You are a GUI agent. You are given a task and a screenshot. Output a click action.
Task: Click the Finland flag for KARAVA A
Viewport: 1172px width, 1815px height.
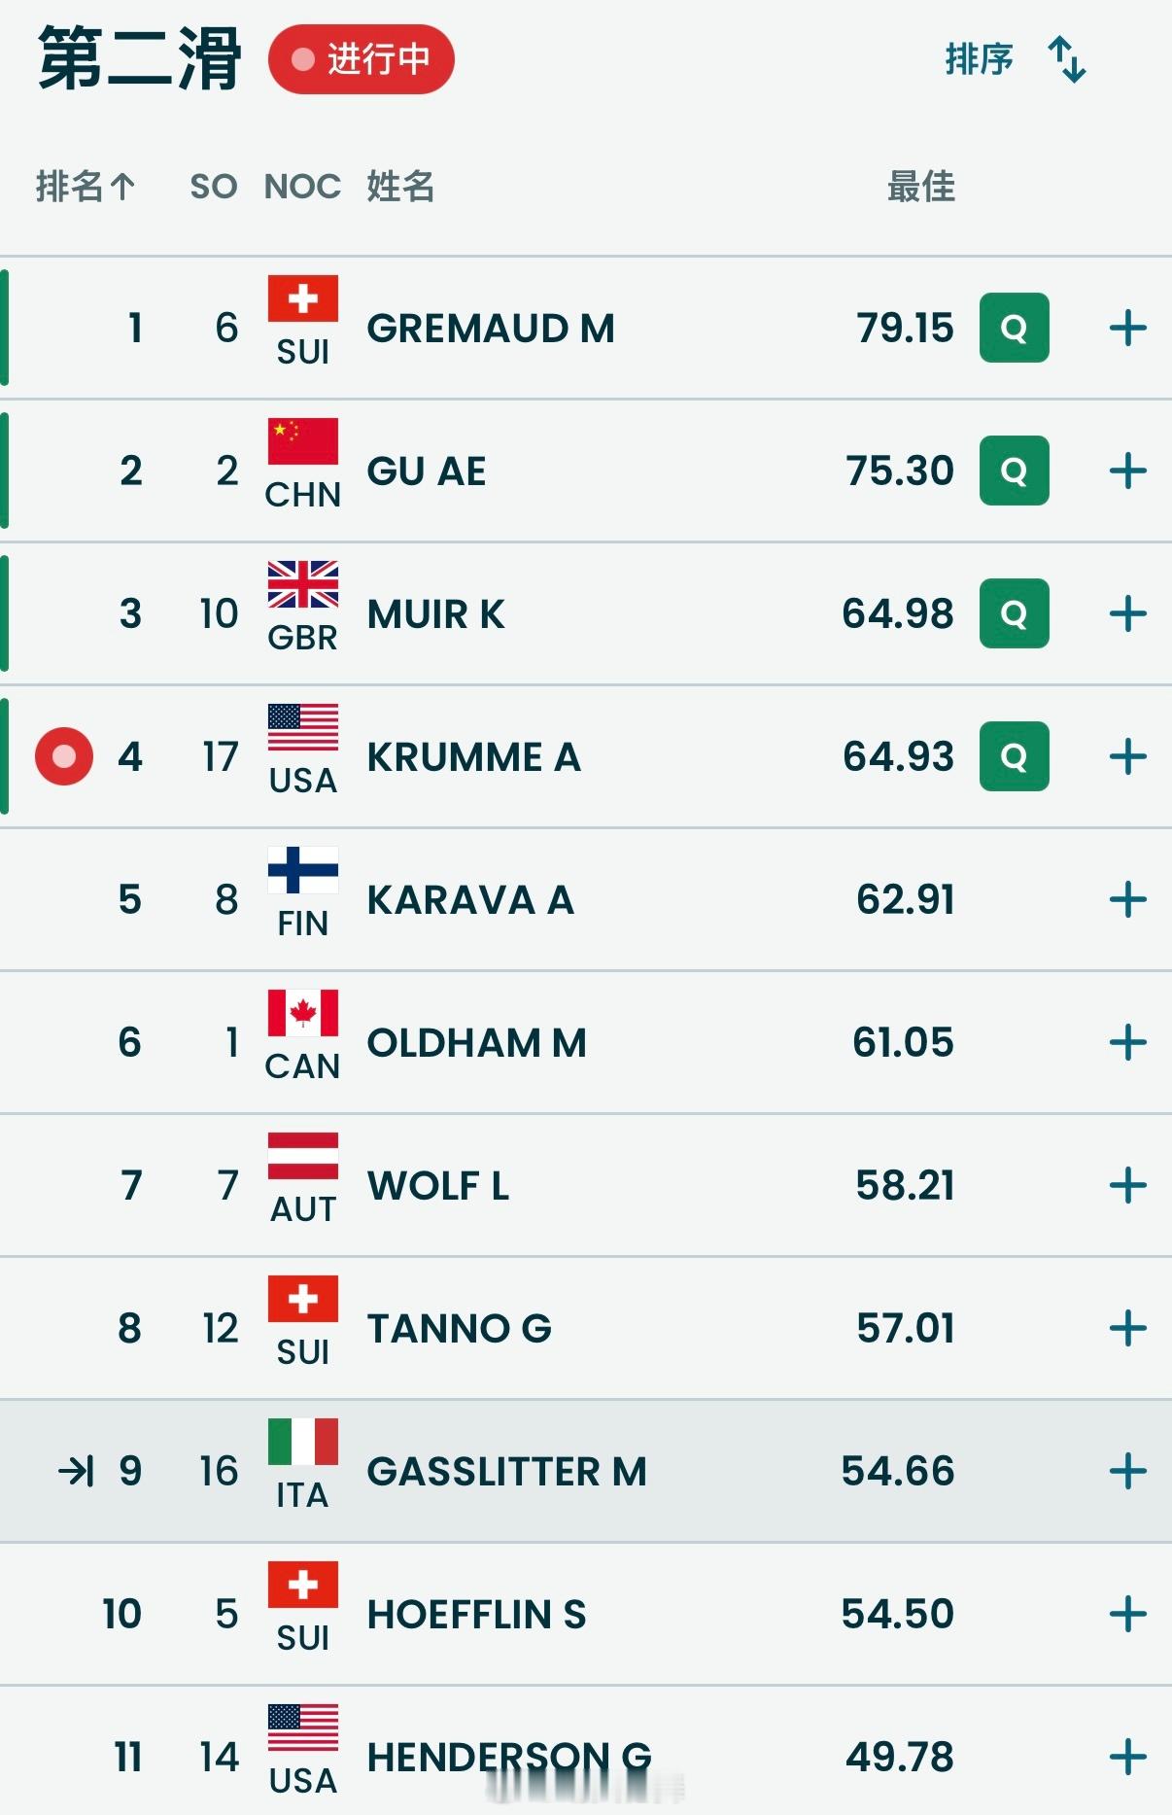pos(303,870)
